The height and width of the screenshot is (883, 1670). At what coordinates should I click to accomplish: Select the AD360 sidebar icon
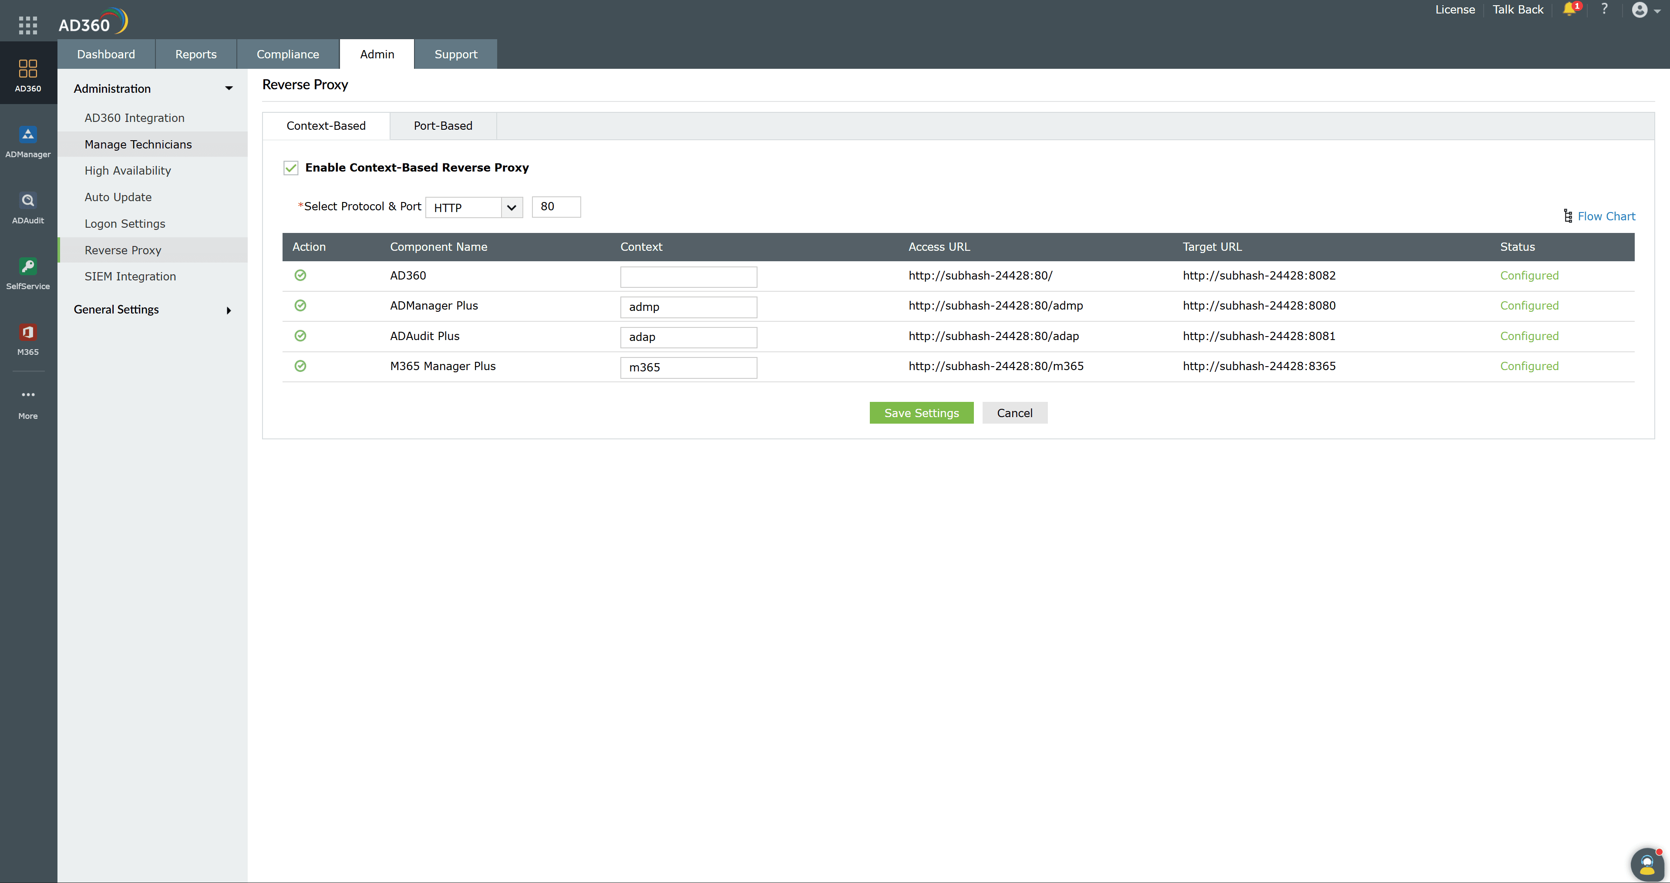[28, 75]
